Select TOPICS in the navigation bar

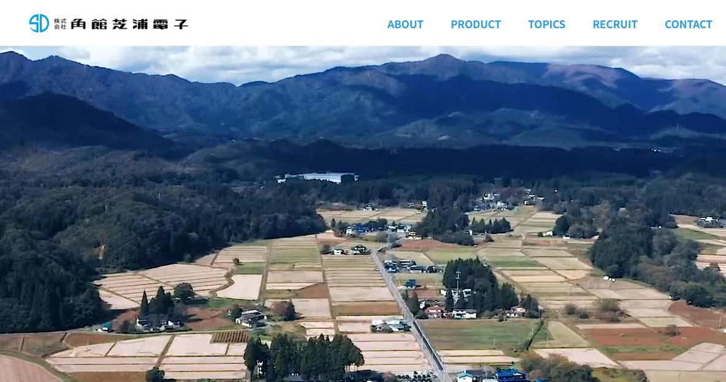pos(546,24)
